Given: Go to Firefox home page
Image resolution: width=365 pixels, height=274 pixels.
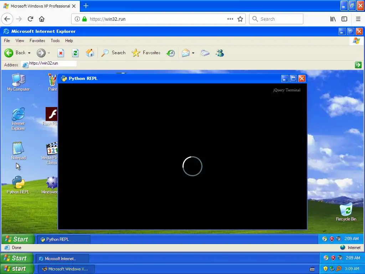Looking at the screenshot, I should [x=42, y=19].
